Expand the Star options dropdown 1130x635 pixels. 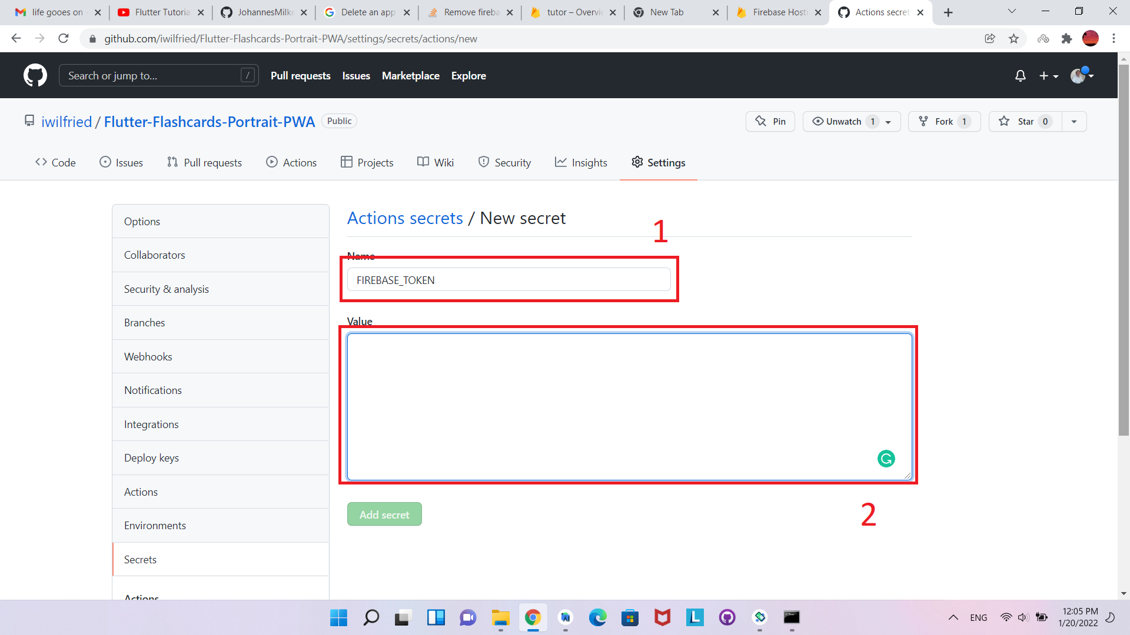[x=1073, y=121]
